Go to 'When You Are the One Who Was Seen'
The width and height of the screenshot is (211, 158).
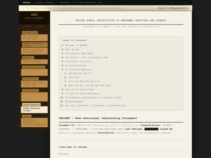[x=89, y=85]
